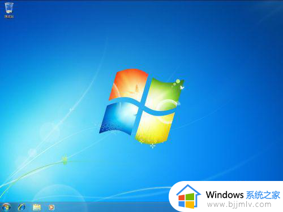Launch Internet Explorer from the taskbar
Screen dimensions: 283x212
[22, 207]
